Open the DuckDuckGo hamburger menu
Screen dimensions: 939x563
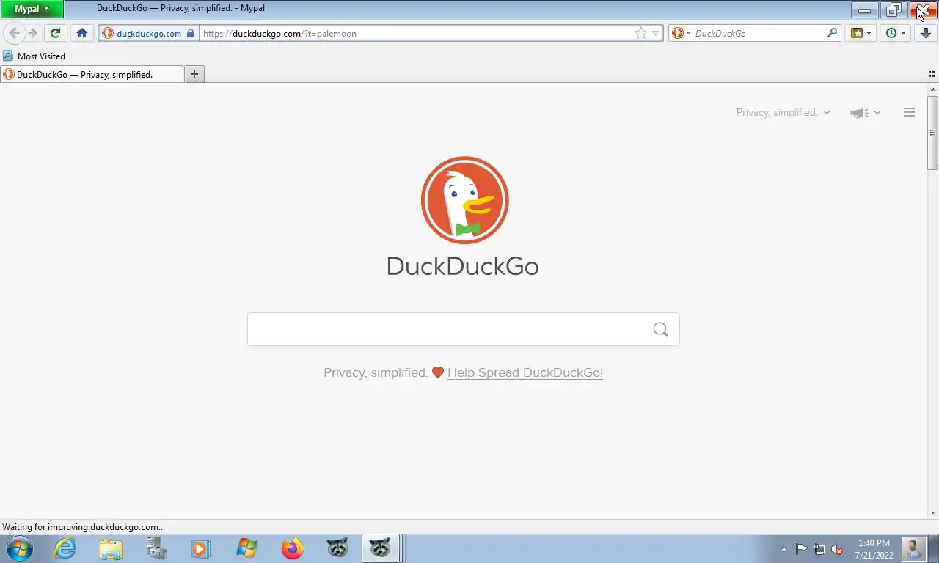point(909,112)
